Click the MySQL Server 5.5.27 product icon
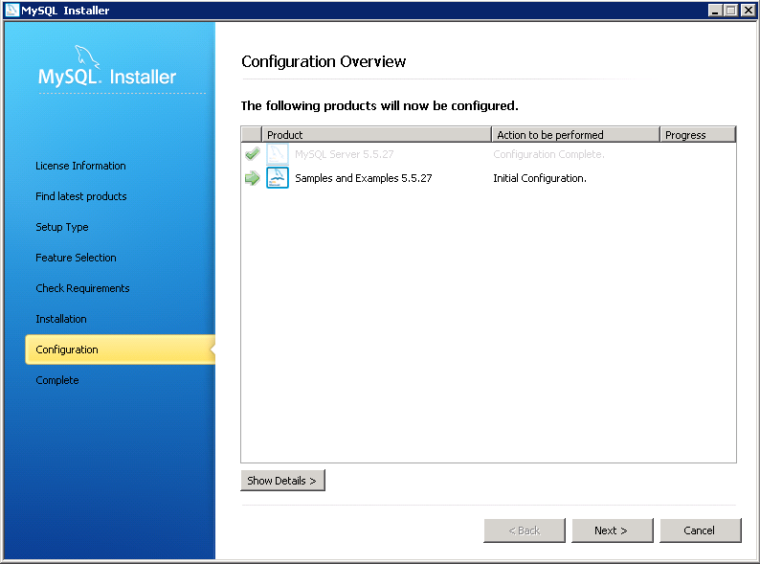760x564 pixels. click(278, 154)
